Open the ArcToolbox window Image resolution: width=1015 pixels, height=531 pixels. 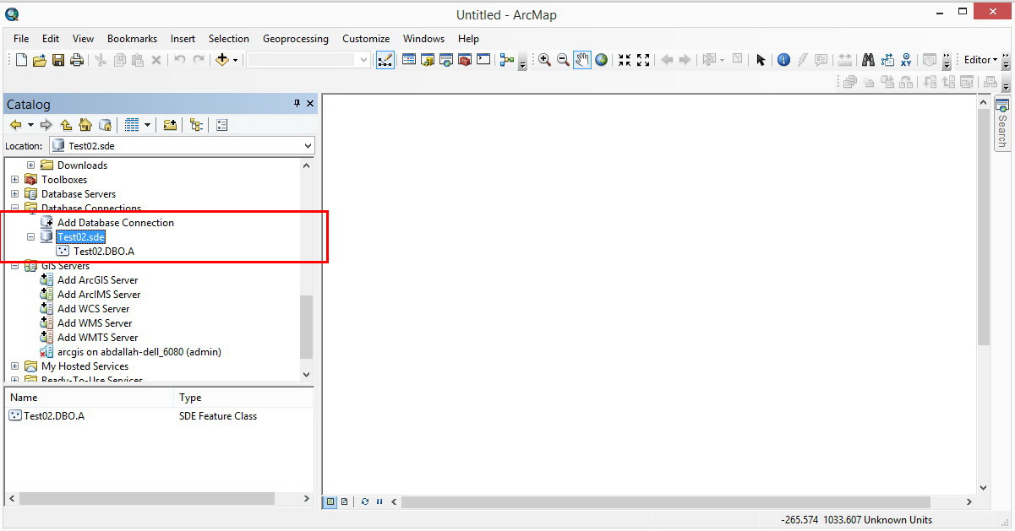(464, 60)
